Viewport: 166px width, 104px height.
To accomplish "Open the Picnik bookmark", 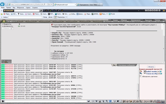I will (x=112, y=14).
